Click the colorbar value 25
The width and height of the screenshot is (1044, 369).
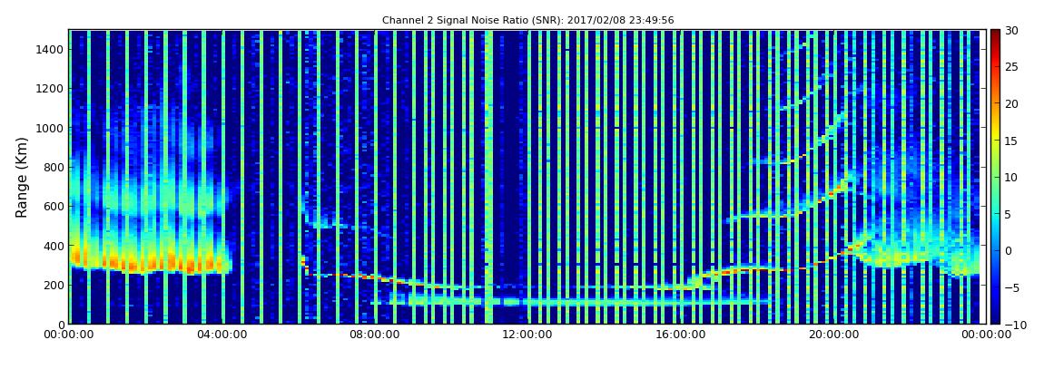(1011, 67)
